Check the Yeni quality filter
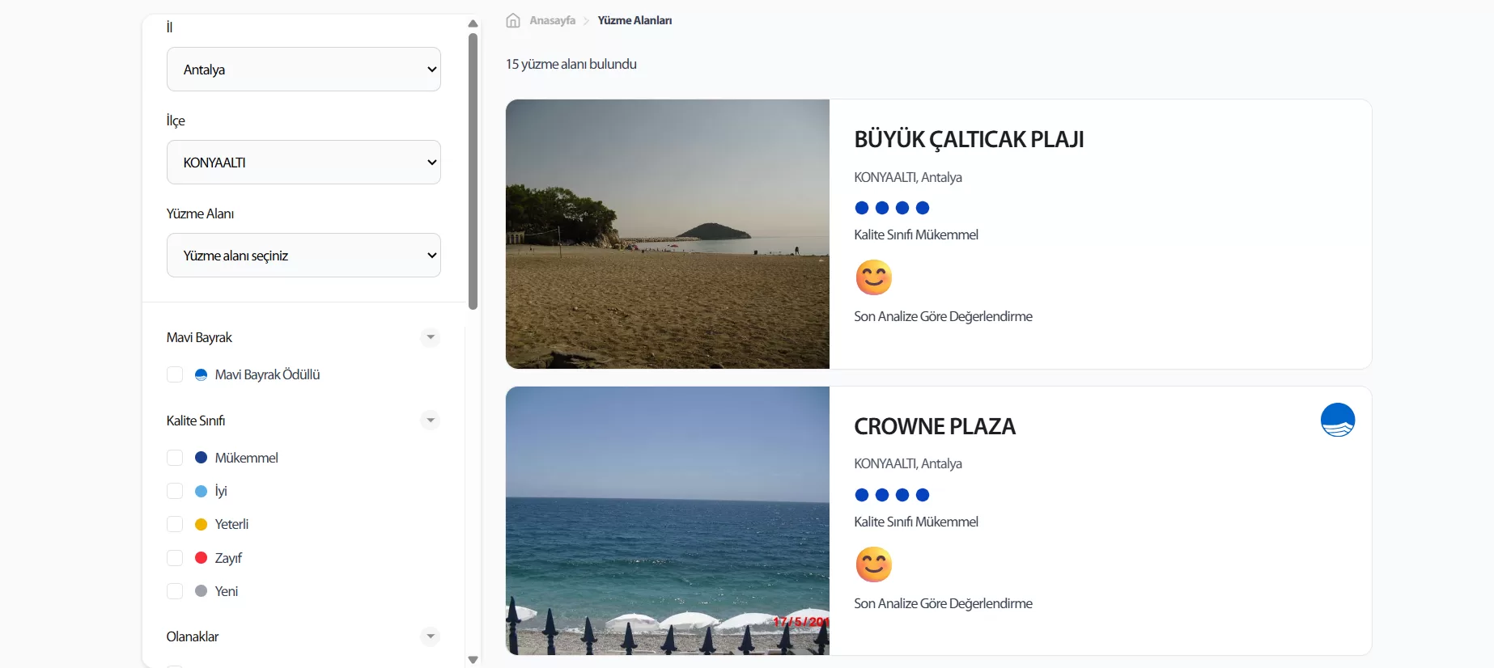The image size is (1494, 668). click(x=175, y=591)
